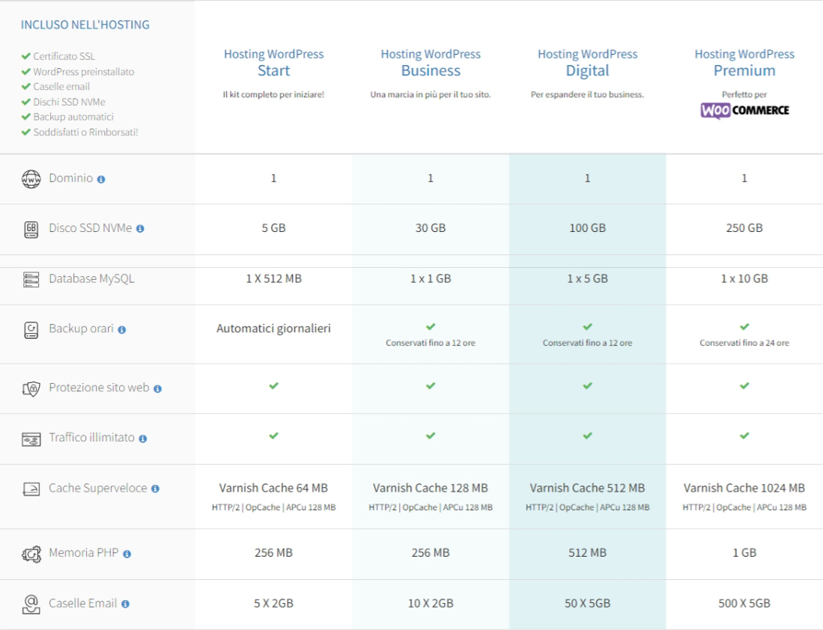Select the '5 GB' disk value for Start
The image size is (823, 630).
pyautogui.click(x=273, y=228)
